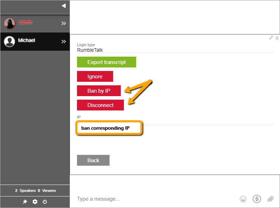The height and width of the screenshot is (208, 280).
Task: Collapse the user list sidebar arrow
Action: pos(63,6)
